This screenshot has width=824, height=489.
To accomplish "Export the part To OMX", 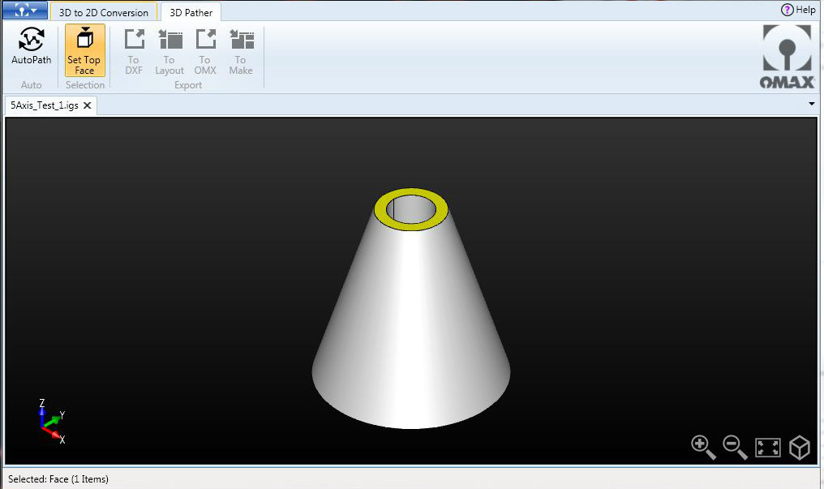I will [x=205, y=51].
